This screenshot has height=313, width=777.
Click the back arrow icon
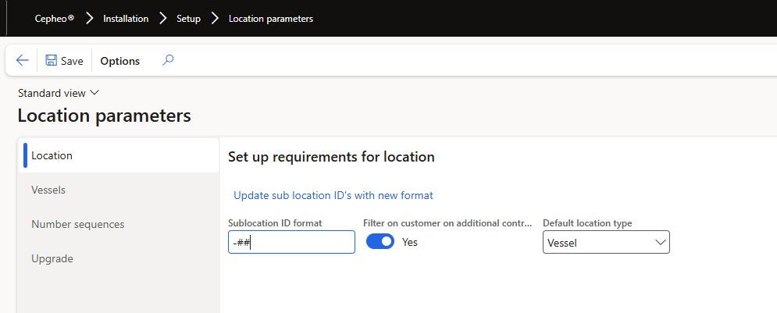click(22, 61)
